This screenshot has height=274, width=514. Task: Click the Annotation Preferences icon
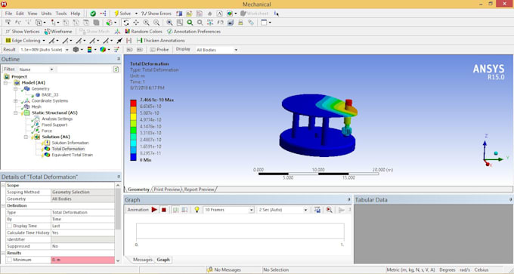(169, 32)
